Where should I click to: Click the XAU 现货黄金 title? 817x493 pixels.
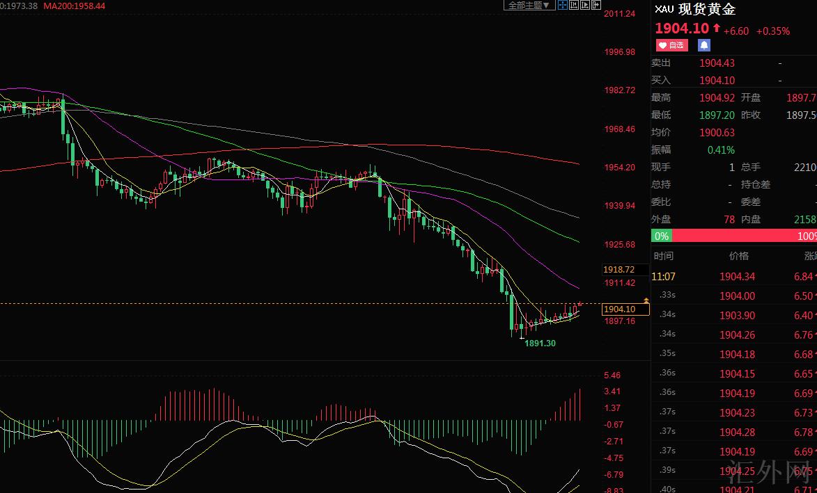pos(695,10)
